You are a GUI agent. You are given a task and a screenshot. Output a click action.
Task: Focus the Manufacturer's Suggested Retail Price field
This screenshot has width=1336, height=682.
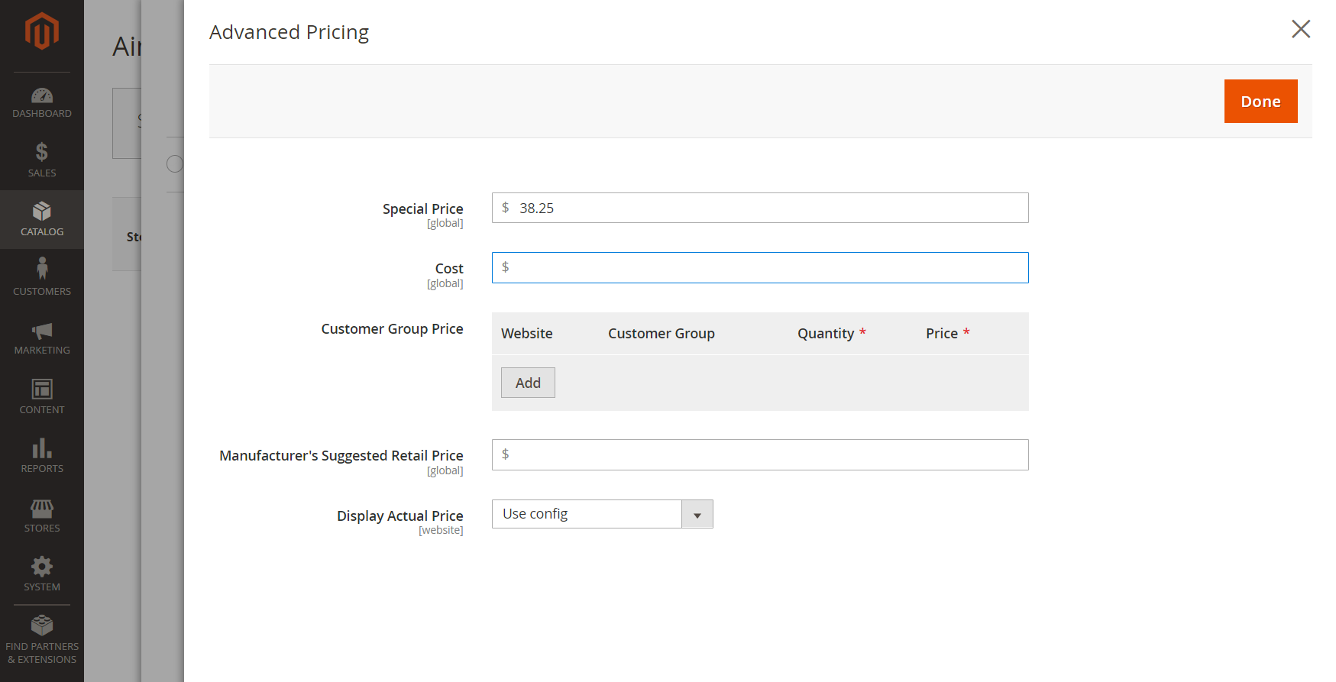pyautogui.click(x=760, y=454)
